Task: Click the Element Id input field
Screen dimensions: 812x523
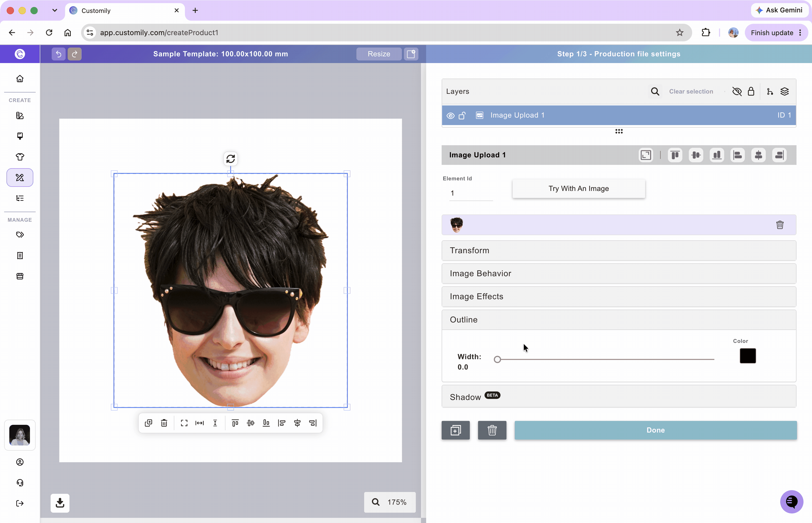Action: pyautogui.click(x=471, y=193)
